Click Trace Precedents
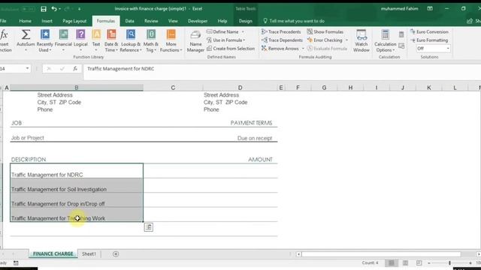 281,31
